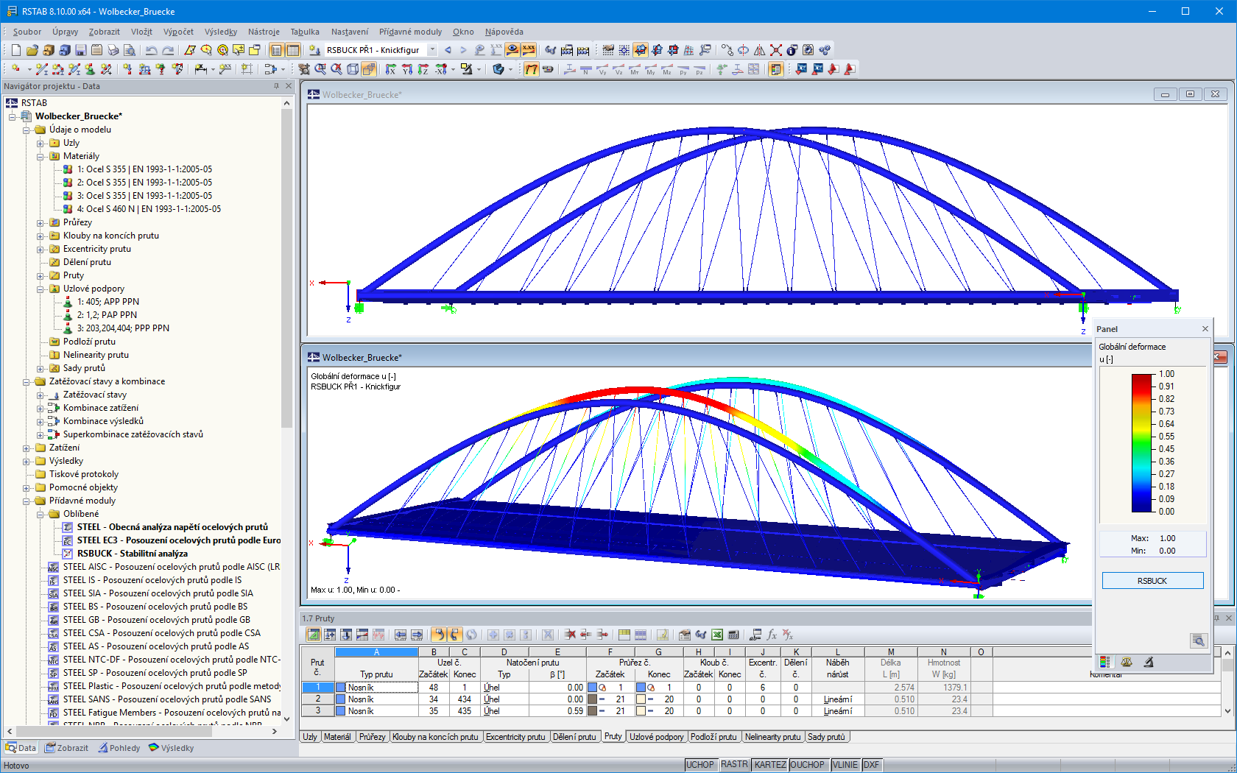Open the RSBUCK PŘ1 load case dropdown
The width and height of the screenshot is (1237, 773).
pyautogui.click(x=432, y=50)
